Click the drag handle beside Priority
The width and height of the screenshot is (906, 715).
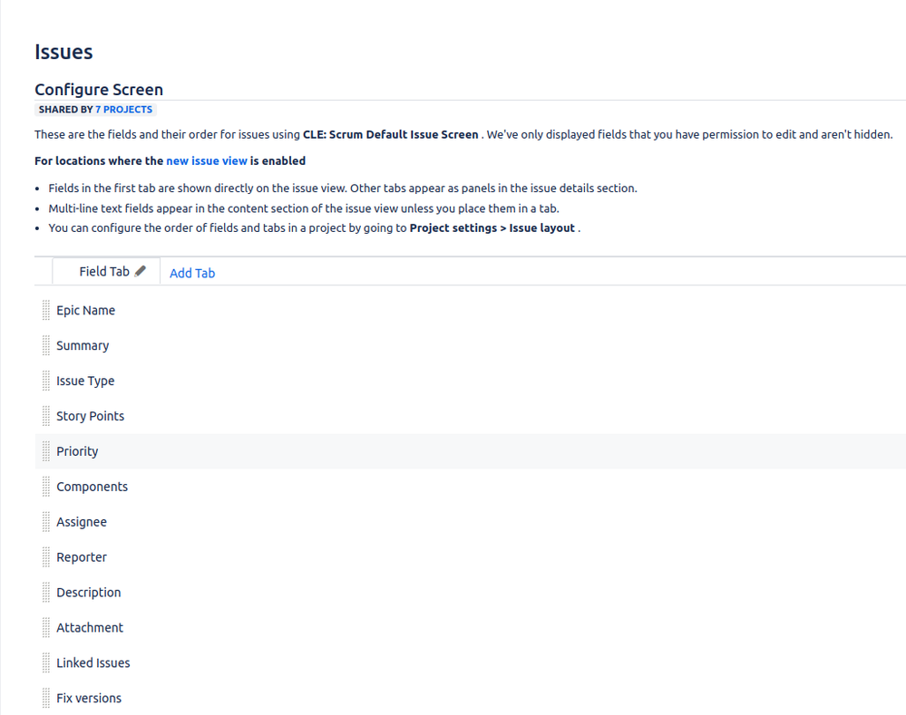coord(45,451)
